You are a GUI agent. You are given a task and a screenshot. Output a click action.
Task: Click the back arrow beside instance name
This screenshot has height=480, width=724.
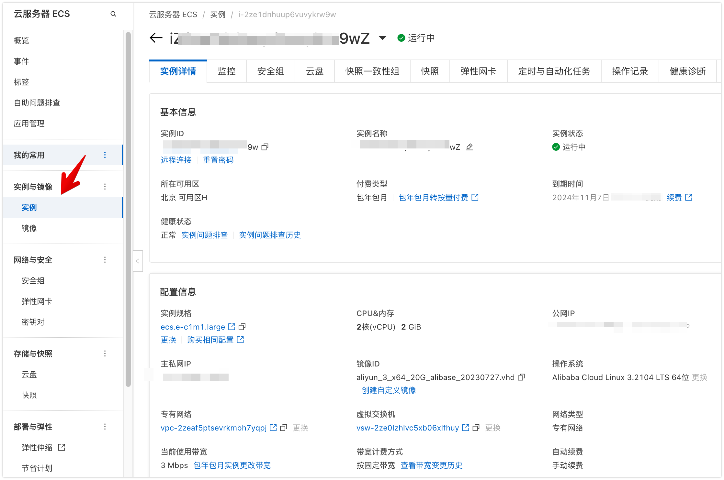coord(156,38)
